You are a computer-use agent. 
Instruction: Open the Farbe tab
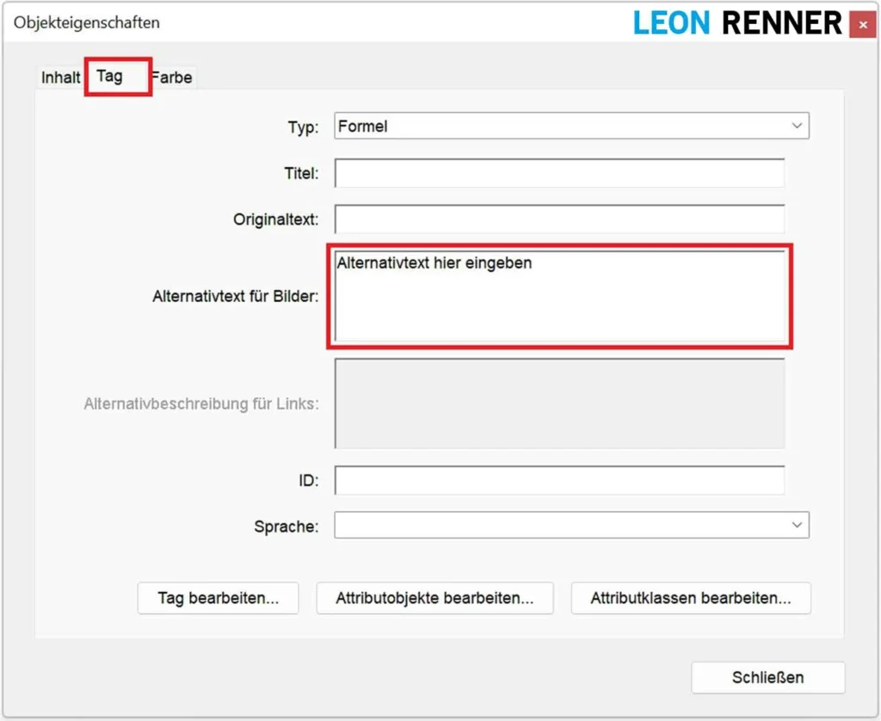coord(173,77)
